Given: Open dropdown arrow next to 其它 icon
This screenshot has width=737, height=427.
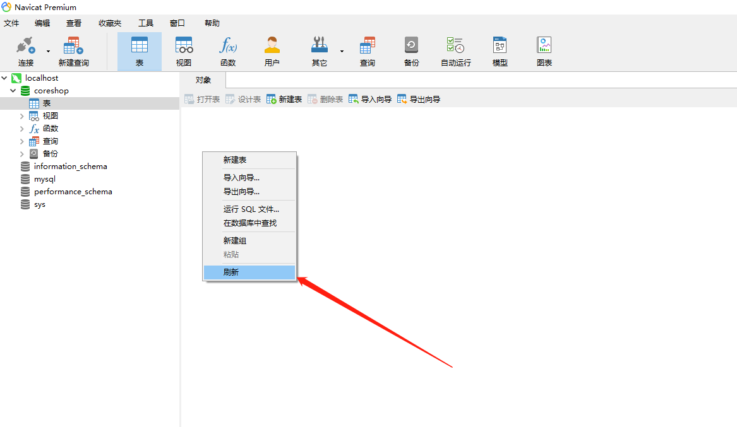Looking at the screenshot, I should (x=342, y=50).
